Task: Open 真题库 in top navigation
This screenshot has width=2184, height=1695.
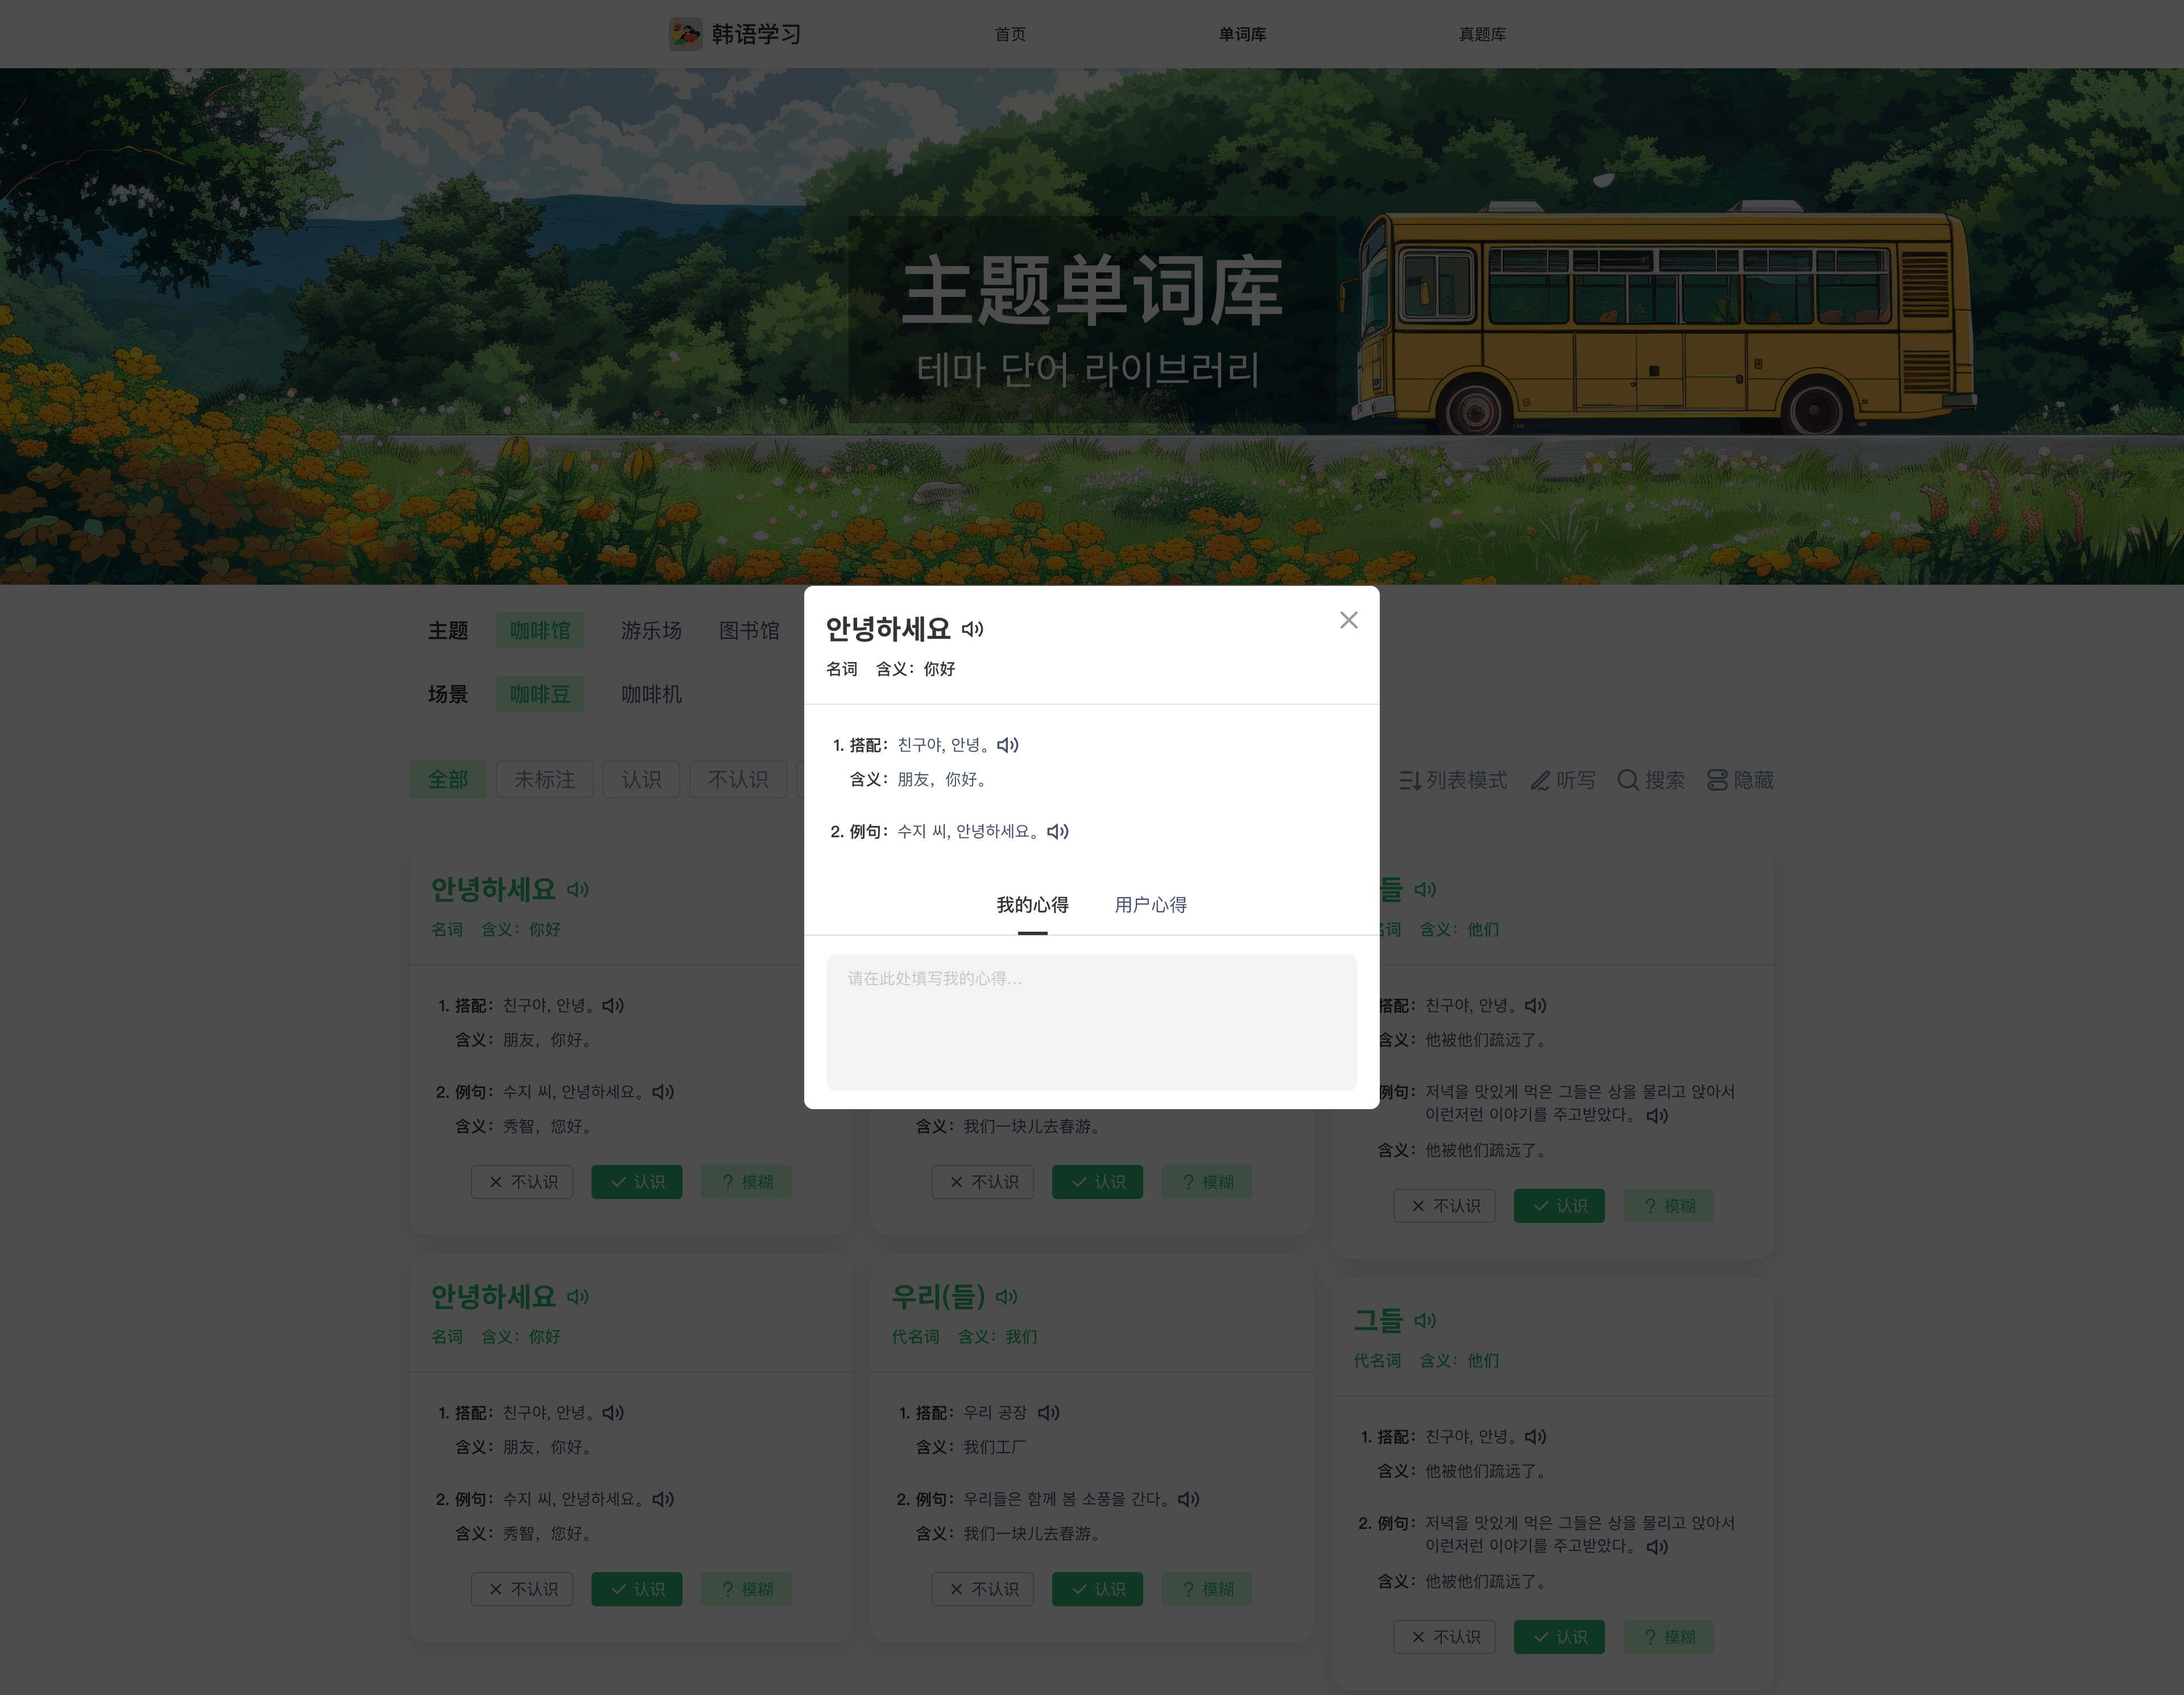Action: click(1482, 34)
